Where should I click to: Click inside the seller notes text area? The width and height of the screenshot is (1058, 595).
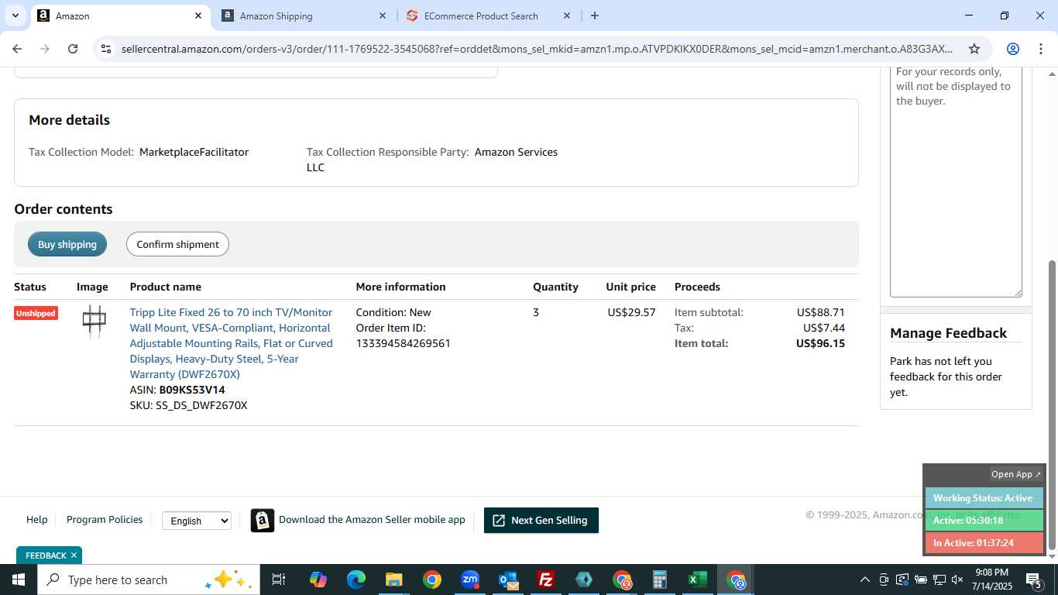coord(956,182)
